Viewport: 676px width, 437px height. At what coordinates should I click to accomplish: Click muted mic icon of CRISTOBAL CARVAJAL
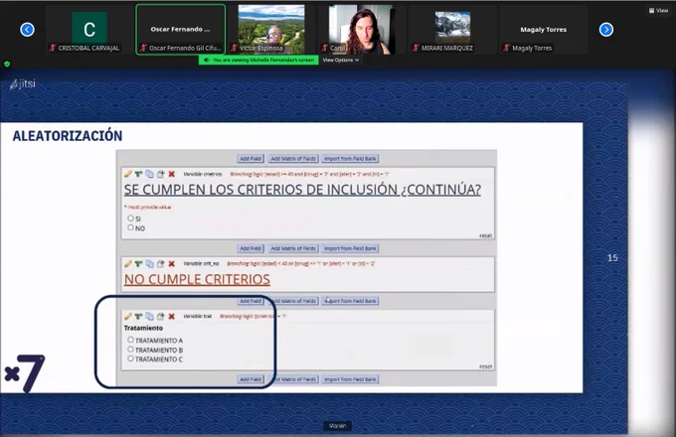click(x=53, y=48)
